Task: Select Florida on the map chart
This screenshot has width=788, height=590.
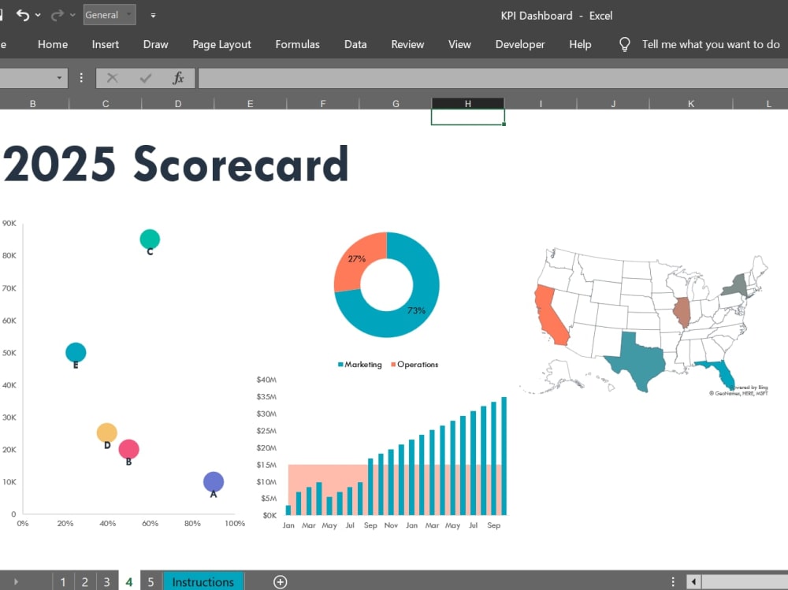Action: 721,372
